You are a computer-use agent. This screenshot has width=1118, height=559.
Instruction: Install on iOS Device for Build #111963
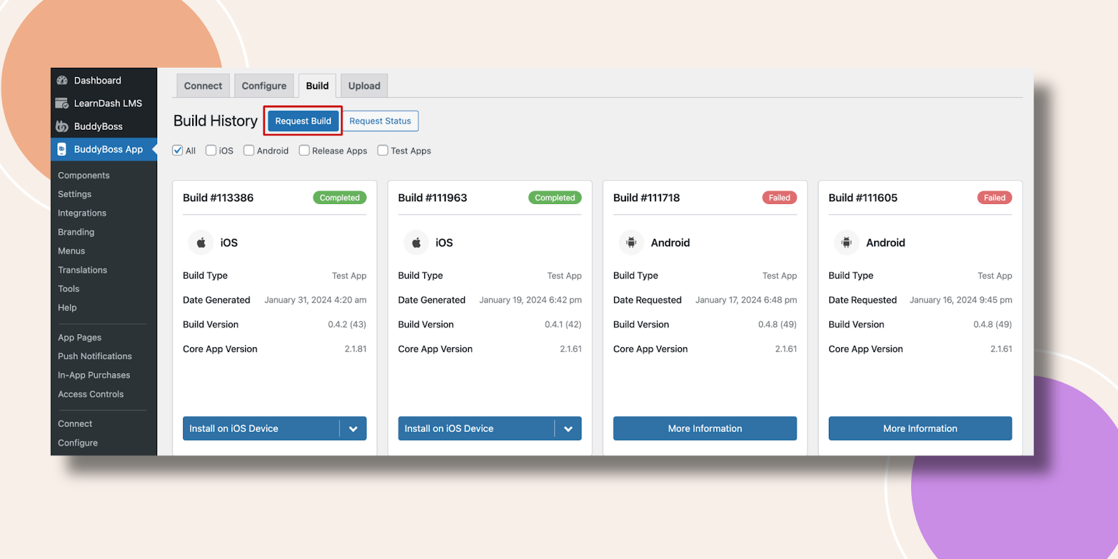point(477,428)
